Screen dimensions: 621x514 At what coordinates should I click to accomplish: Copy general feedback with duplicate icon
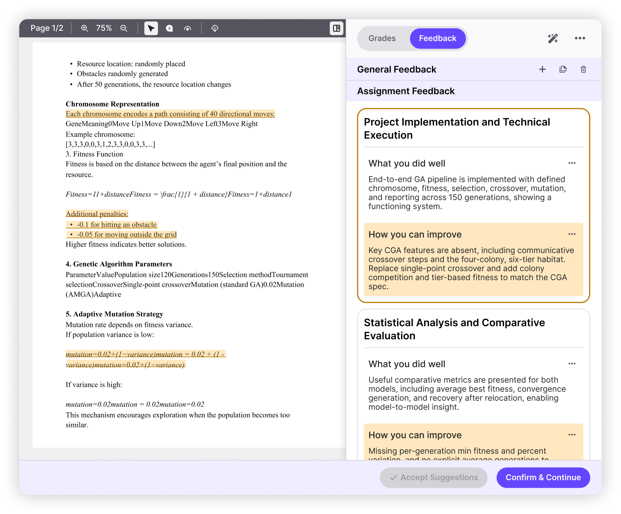[x=563, y=69]
